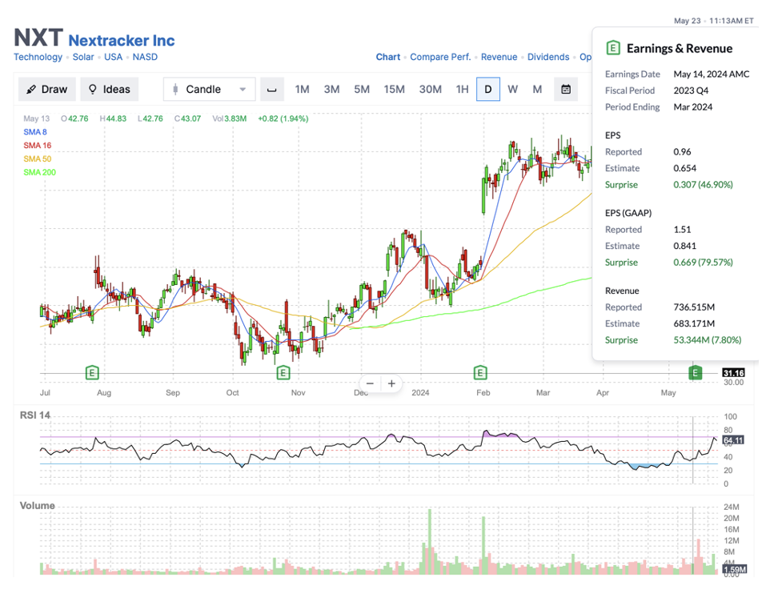Viewport: 774px width, 590px height.
Task: Click the May 14, 2024 AMC earnings date
Action: (712, 74)
